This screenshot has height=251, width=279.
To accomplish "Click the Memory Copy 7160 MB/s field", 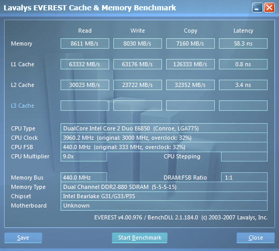I will coord(190,43).
